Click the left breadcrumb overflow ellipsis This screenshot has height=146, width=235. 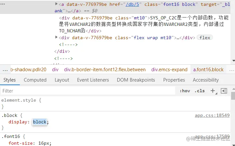click(5, 70)
